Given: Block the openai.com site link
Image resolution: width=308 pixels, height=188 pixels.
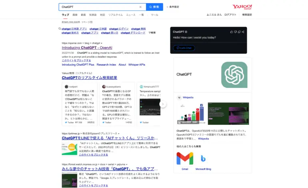Looking at the screenshot, I should [76, 60].
